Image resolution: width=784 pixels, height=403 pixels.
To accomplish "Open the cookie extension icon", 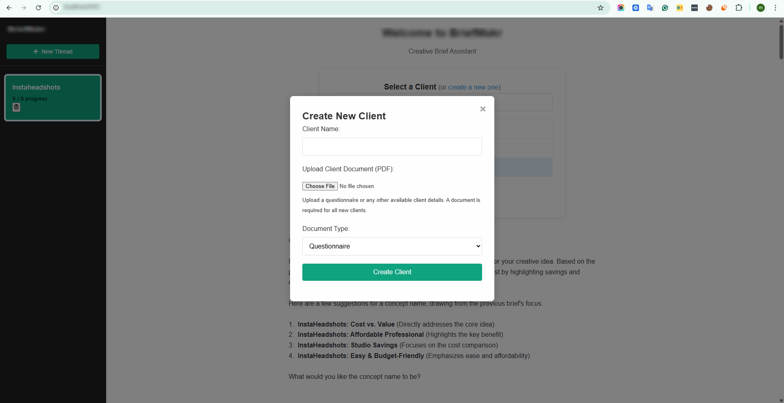I will coord(709,8).
